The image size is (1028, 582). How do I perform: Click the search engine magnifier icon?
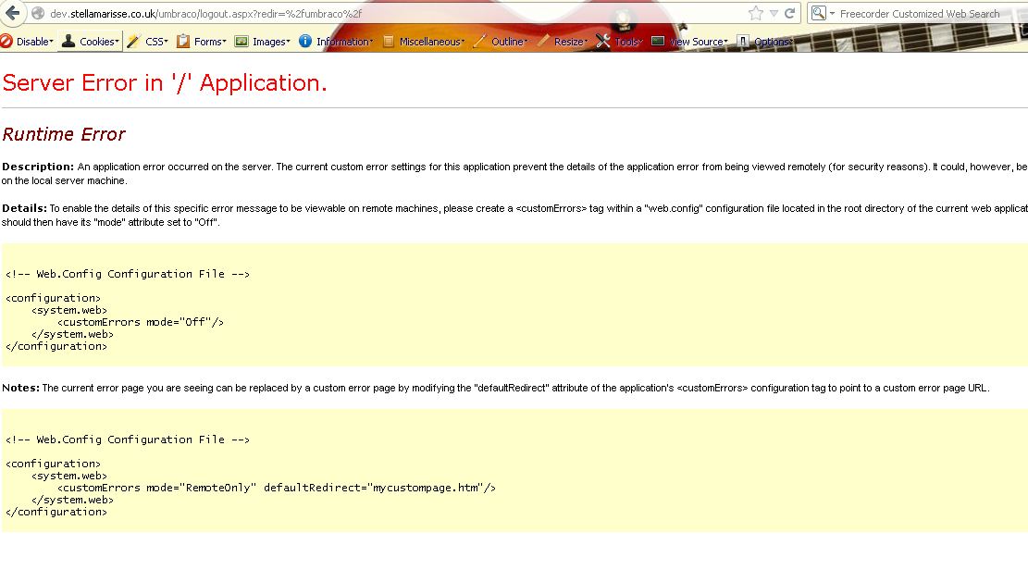click(x=818, y=13)
